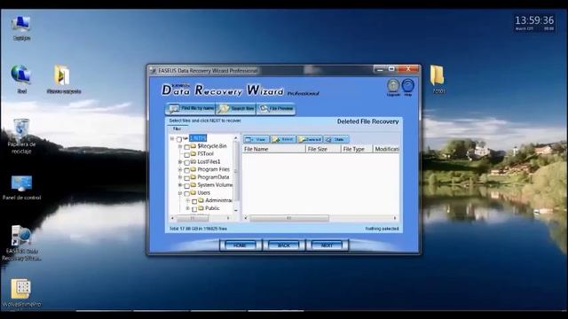Image resolution: width=568 pixels, height=319 pixels.
Task: Expand the LostFiles1 tree node
Action: 180,161
